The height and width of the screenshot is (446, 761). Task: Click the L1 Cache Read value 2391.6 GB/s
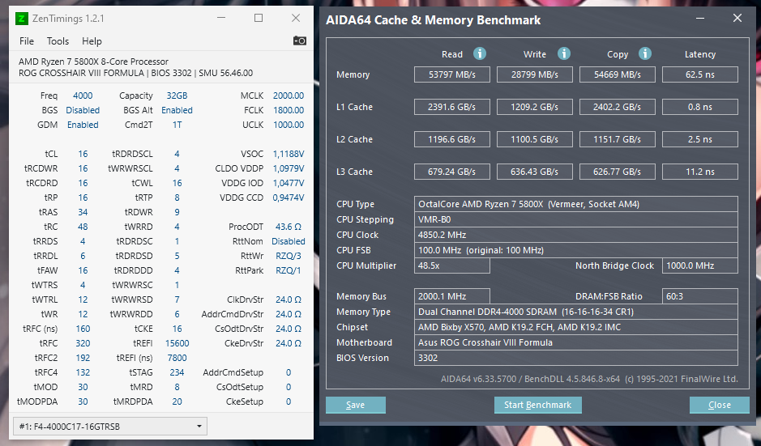(x=452, y=107)
